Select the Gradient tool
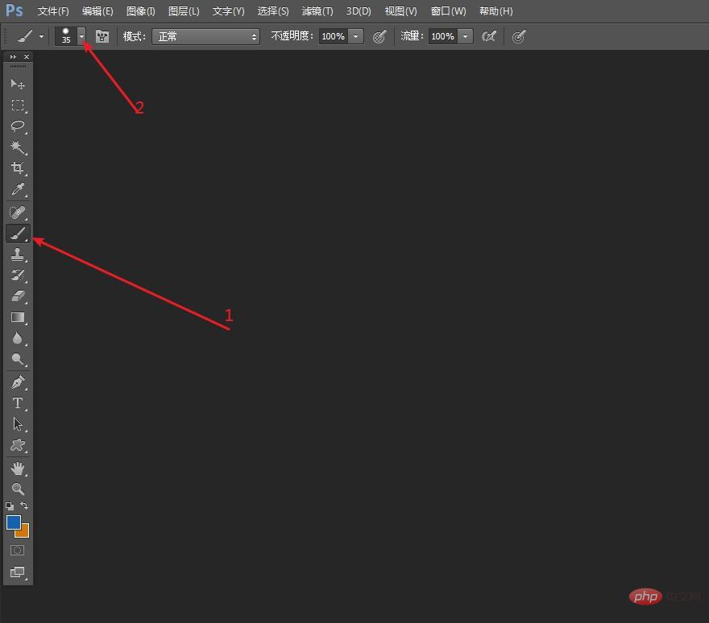Viewport: 709px width, 623px height. [x=18, y=317]
